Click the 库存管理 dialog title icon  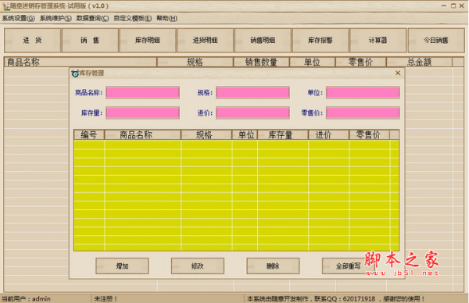(x=75, y=73)
